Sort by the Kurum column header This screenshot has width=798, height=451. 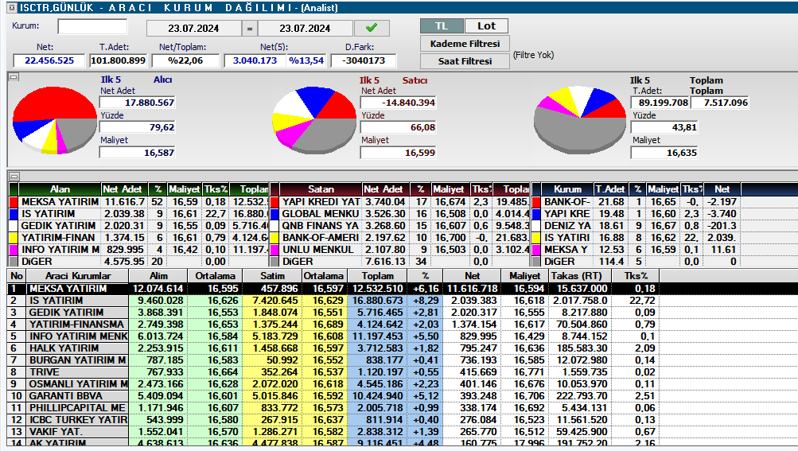[x=567, y=189]
